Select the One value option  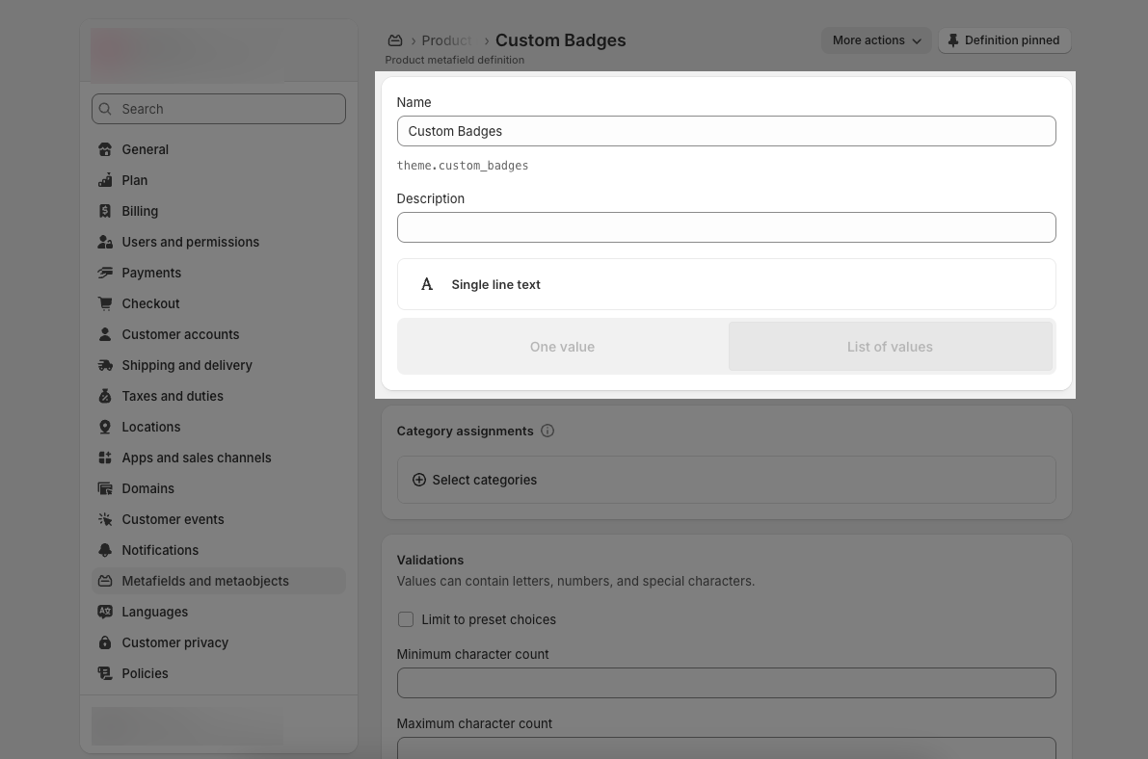(x=562, y=347)
